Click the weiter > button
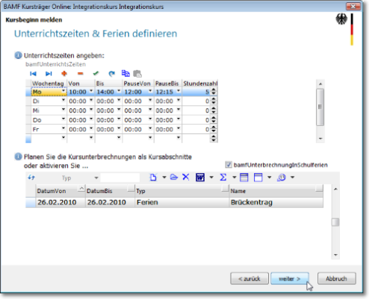 tap(290, 279)
